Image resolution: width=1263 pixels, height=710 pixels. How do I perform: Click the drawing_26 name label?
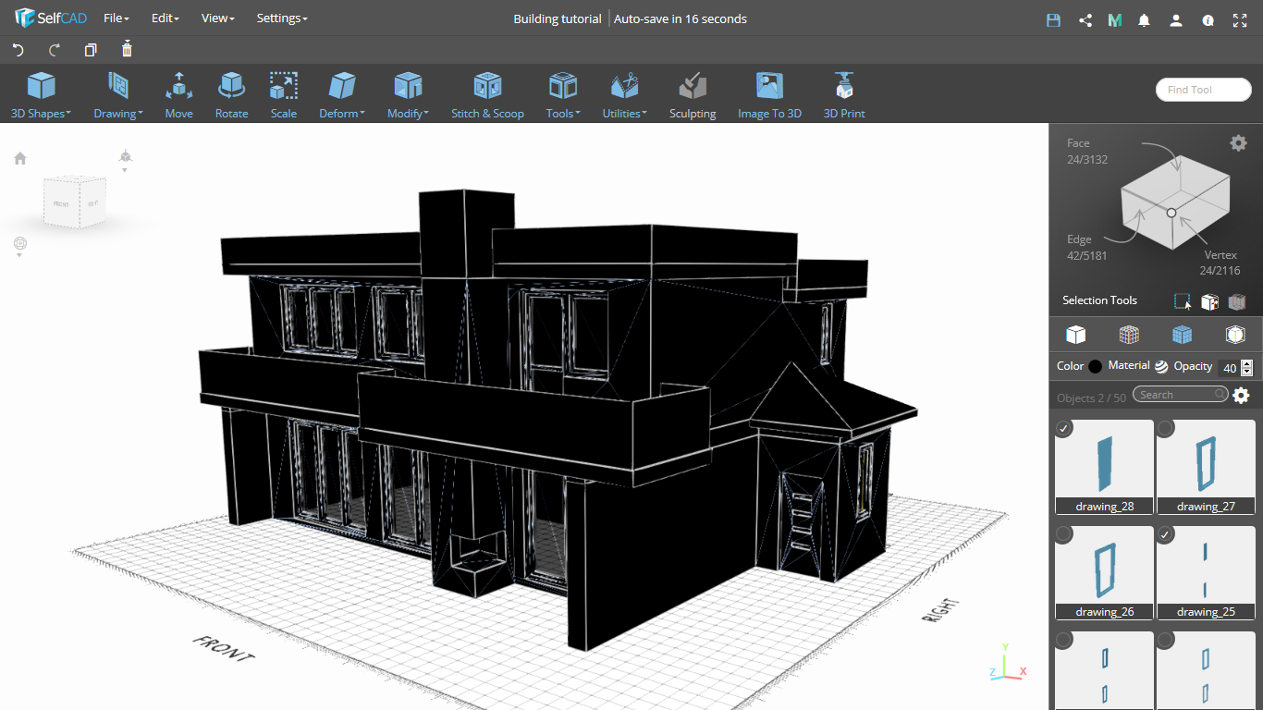1105,612
